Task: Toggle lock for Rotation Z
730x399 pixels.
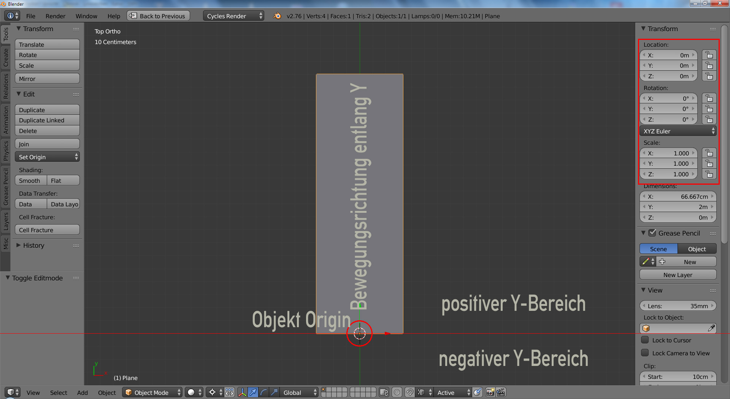Action: pos(709,119)
